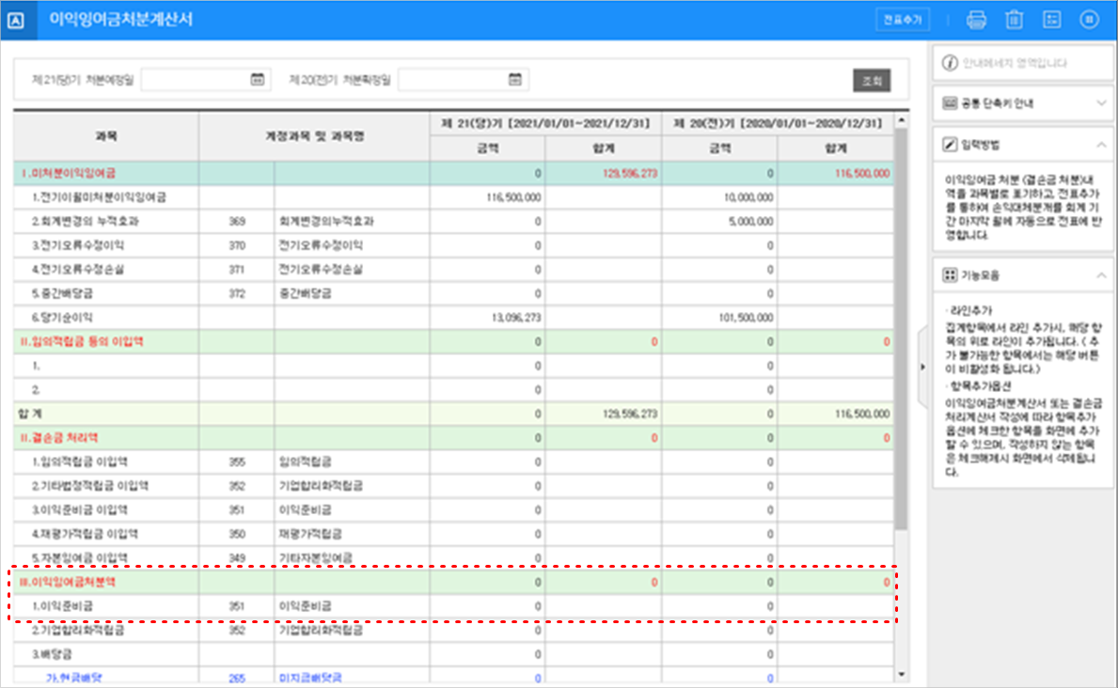Click account code 370 cell
This screenshot has height=688, width=1118.
point(237,246)
